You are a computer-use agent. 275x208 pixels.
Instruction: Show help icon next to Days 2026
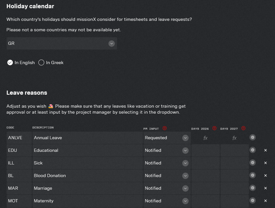coord(214,128)
